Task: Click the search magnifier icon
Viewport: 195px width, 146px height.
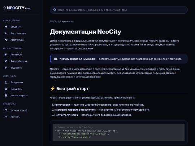Action: pyautogui.click(x=55, y=10)
